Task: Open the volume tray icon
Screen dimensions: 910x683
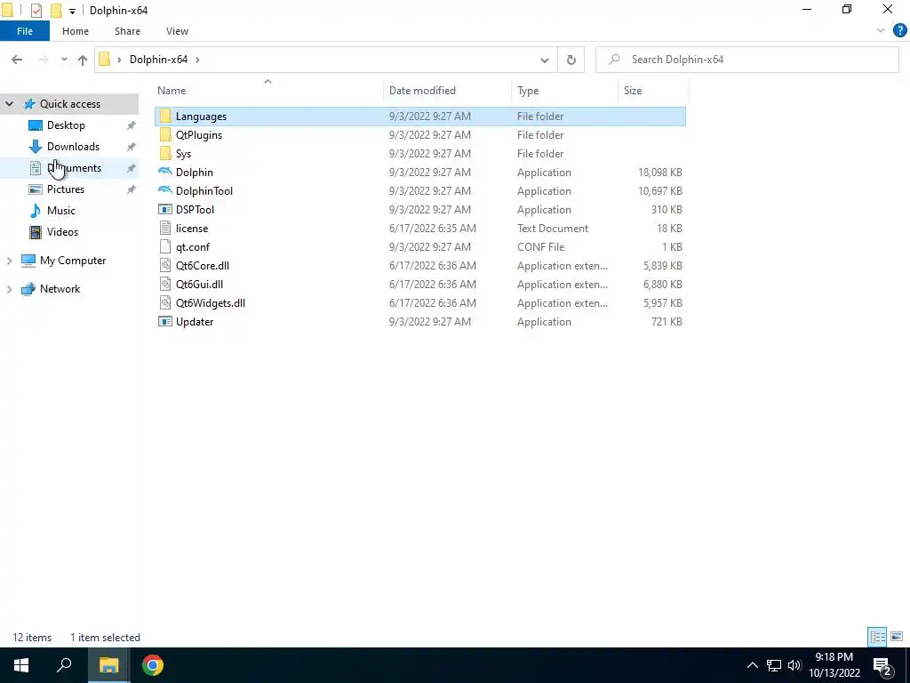Action: (x=794, y=665)
